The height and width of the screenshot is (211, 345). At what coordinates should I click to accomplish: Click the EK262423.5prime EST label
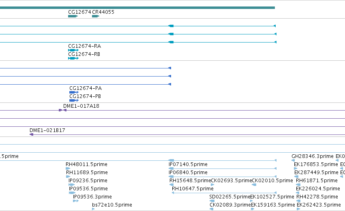[x=319, y=205]
